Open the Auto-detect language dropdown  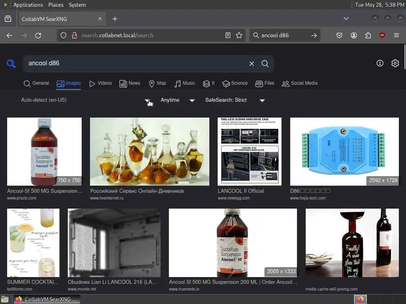(x=85, y=100)
